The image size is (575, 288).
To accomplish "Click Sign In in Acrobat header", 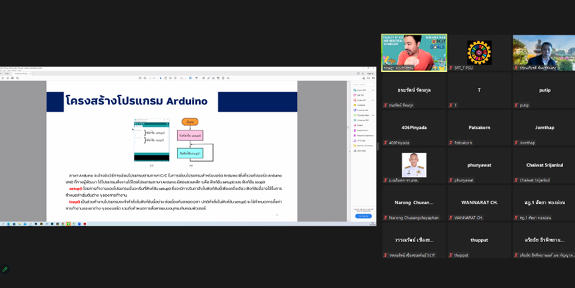I will point(370,73).
